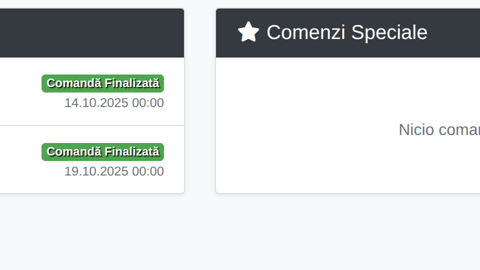
Task: Click the divider line between the two order rows
Action: tap(90, 125)
